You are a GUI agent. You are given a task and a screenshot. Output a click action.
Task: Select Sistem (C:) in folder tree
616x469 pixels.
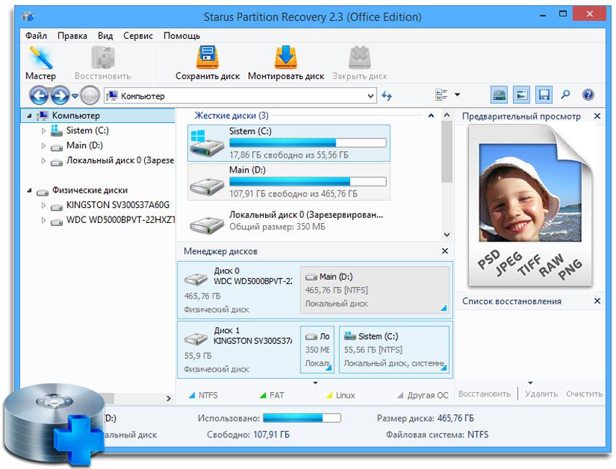coord(87,131)
